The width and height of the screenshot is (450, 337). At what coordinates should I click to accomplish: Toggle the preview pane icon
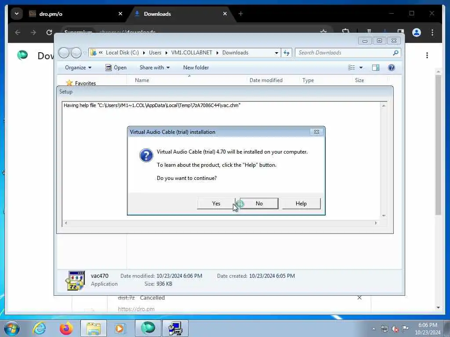[x=376, y=68]
